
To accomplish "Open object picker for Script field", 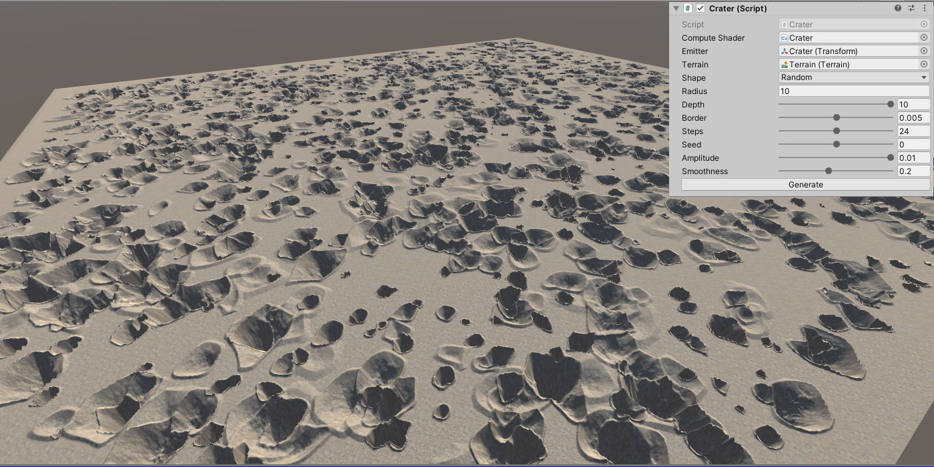I will [924, 24].
